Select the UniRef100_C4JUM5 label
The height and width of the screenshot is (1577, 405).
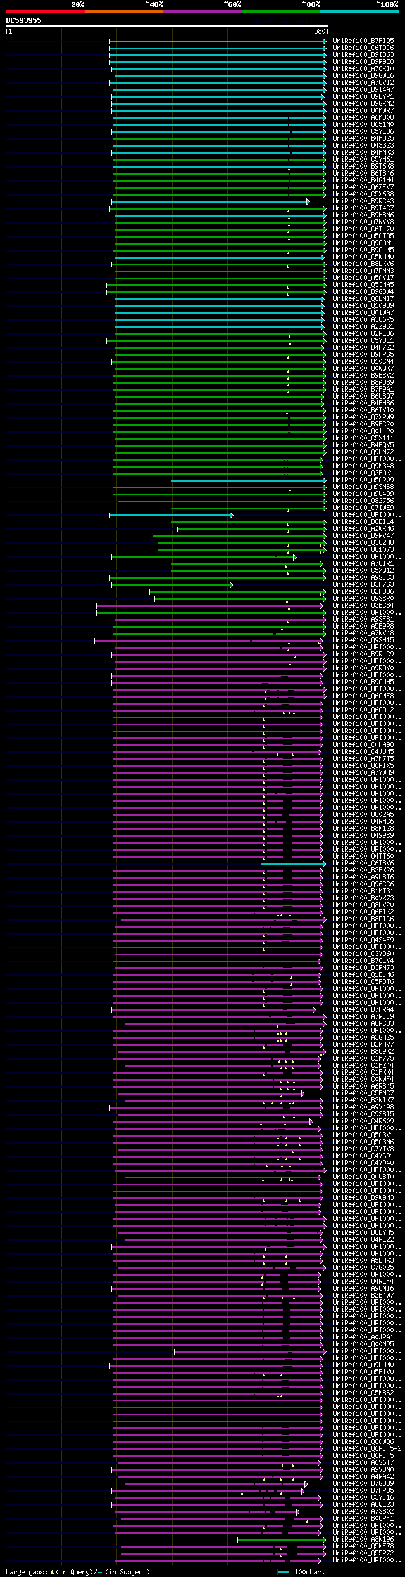pos(363,751)
